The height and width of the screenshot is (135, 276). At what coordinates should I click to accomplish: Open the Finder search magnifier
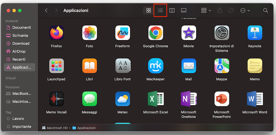click(266, 10)
